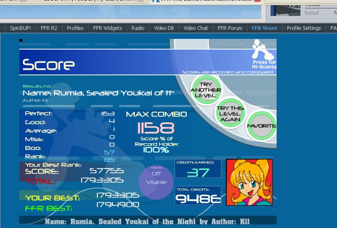The height and width of the screenshot is (228, 337).
Task: Click the Try This Level Again circle
Action: click(230, 114)
